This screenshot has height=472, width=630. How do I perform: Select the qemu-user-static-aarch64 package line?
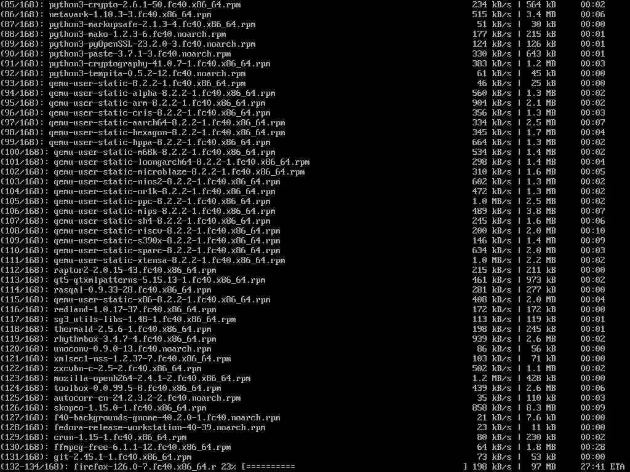[303, 122]
